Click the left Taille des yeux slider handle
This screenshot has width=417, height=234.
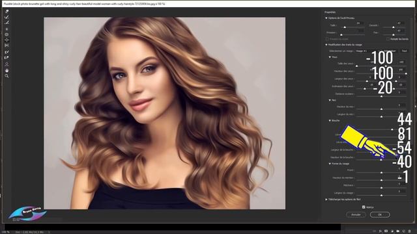357,66
